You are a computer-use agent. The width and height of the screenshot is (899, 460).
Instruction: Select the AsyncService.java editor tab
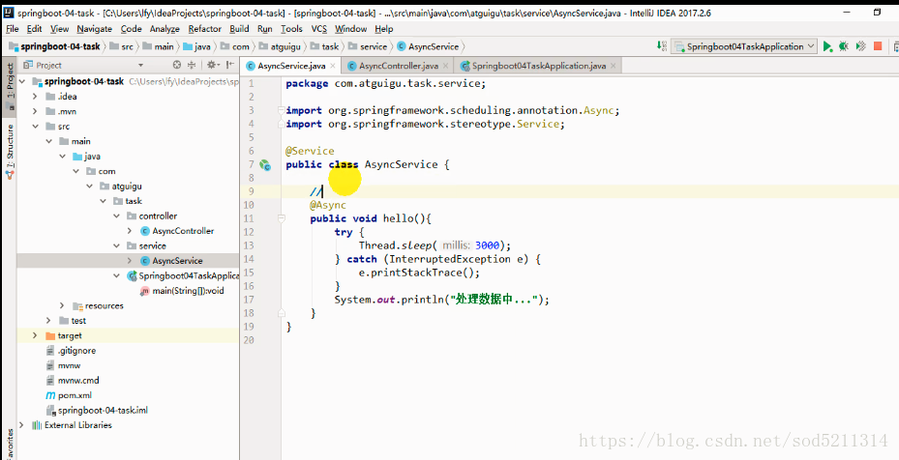(291, 66)
